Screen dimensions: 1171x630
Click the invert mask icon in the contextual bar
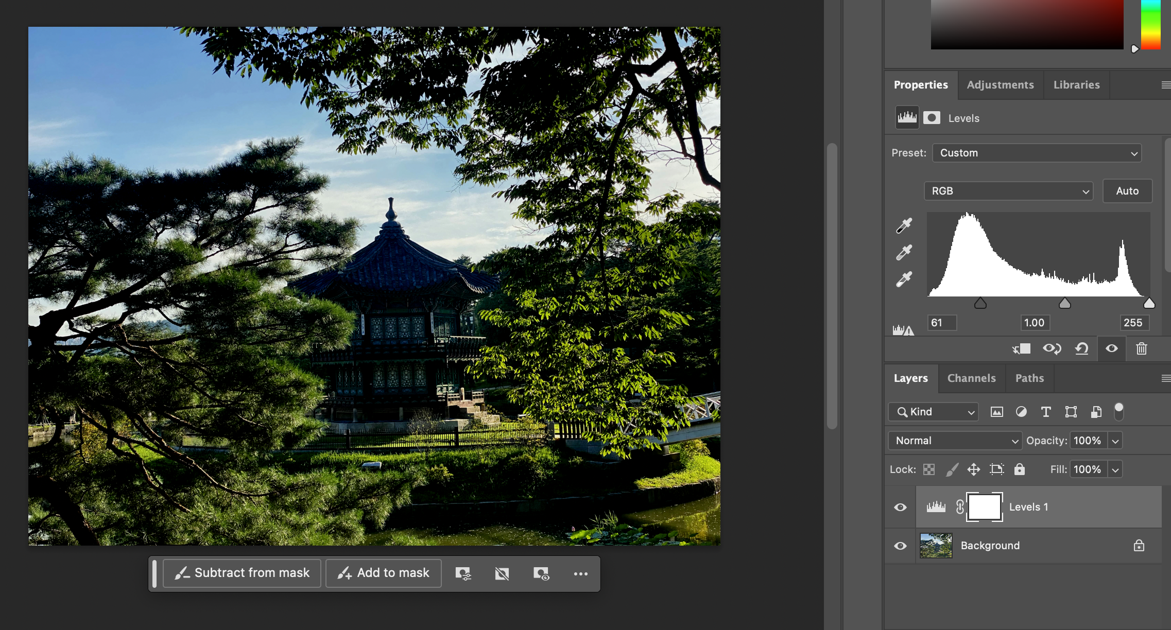coord(502,573)
